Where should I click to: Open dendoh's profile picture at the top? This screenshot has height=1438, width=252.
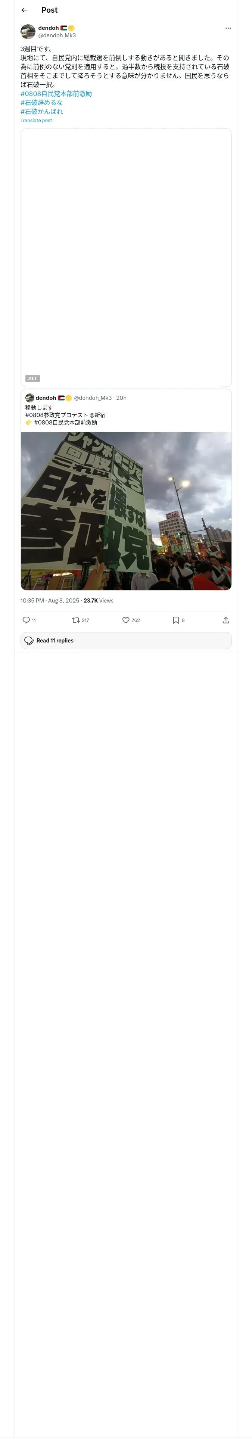tap(28, 31)
